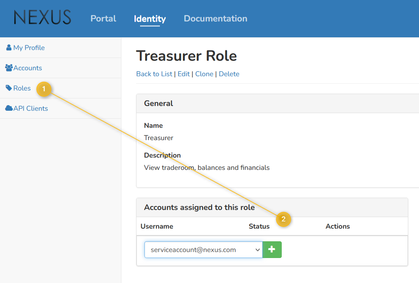
Task: Click the group icon beside Accounts
Action: pyautogui.click(x=9, y=68)
